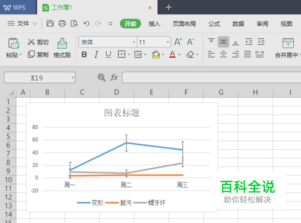Click the cell style format icon
Viewport: 301px width, 223px height.
click(x=138, y=54)
